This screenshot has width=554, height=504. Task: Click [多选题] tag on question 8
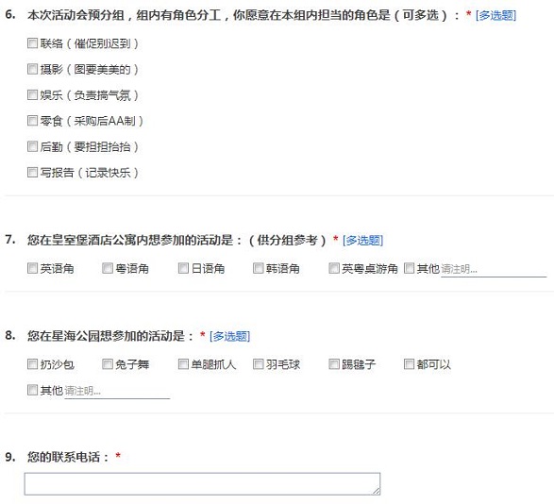point(229,336)
